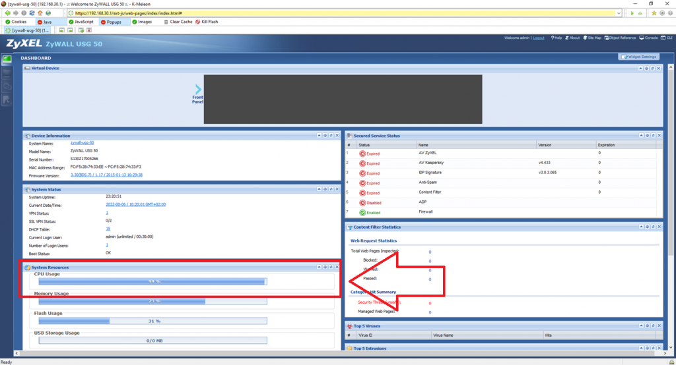Click Clear Cache trash icon
This screenshot has width=676, height=365.
(x=166, y=22)
